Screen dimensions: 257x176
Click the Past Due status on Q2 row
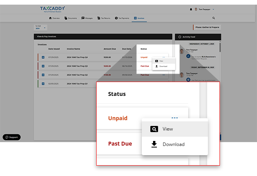point(145,75)
